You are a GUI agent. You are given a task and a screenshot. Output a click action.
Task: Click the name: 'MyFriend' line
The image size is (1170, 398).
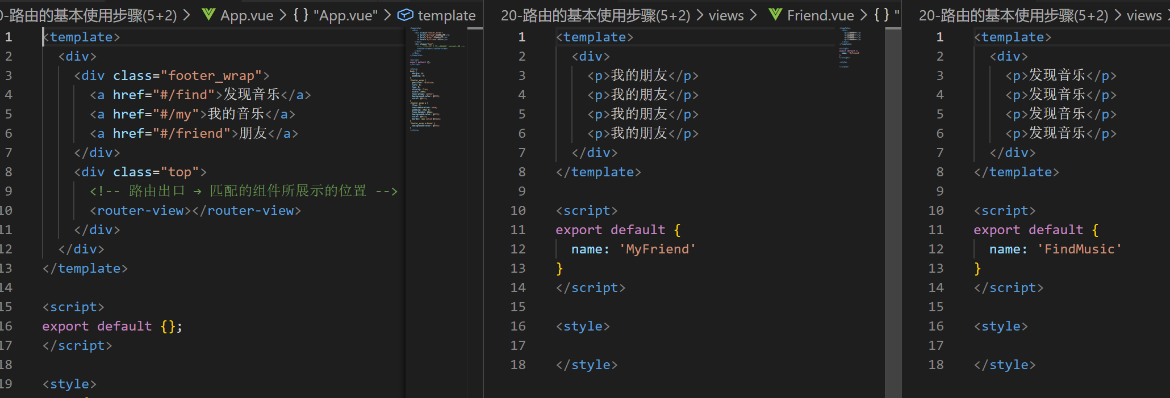pyautogui.click(x=634, y=249)
